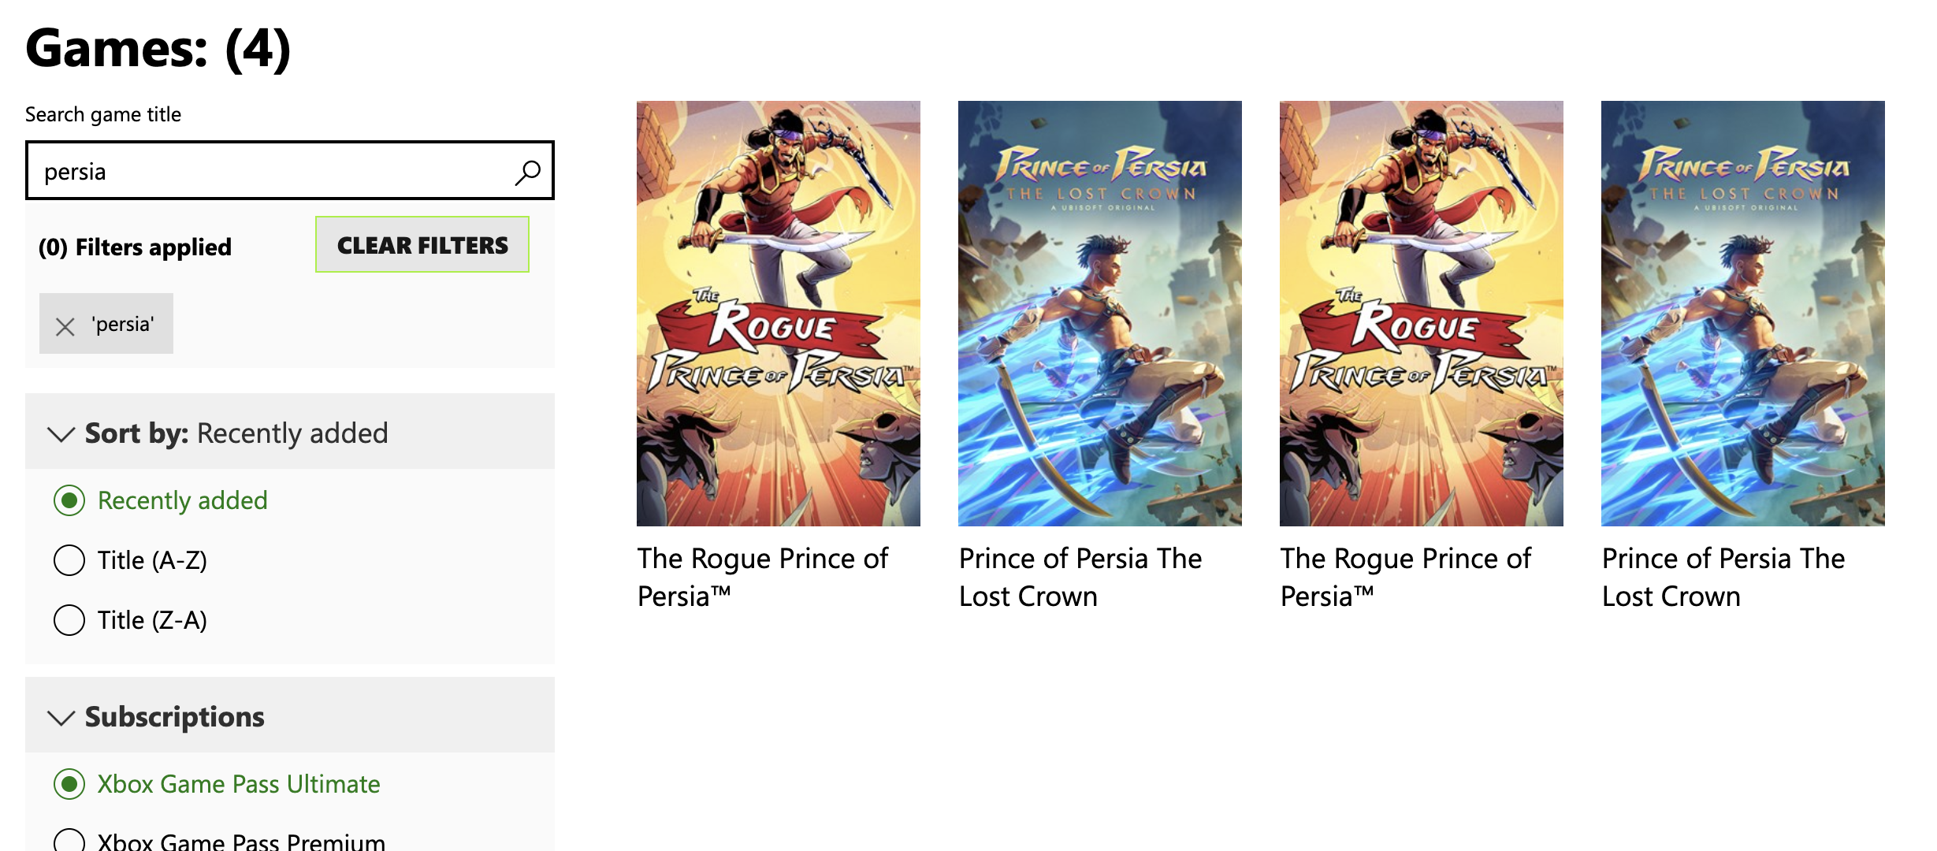Select the Recently added radio button
This screenshot has width=1937, height=851.
point(69,500)
